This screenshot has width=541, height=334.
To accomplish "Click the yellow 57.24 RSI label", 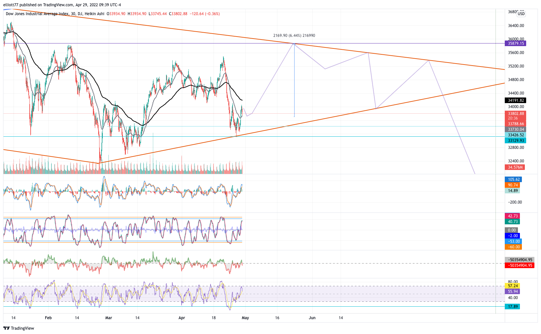I will [512, 286].
